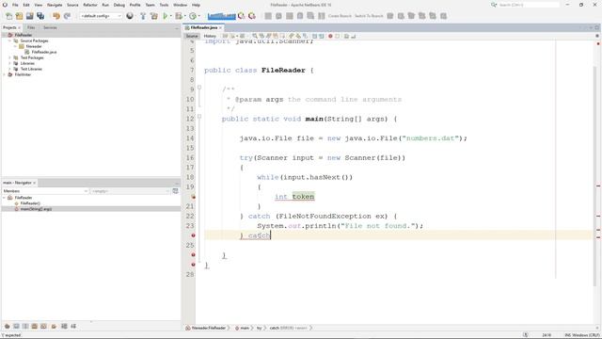The height and width of the screenshot is (339, 602).
Task: Switch to the Services tab
Action: [50, 27]
